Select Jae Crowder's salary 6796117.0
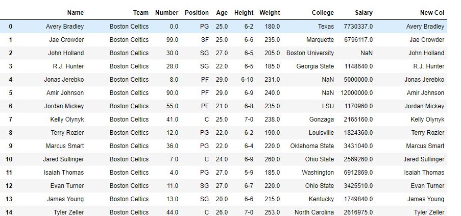 [x=358, y=40]
